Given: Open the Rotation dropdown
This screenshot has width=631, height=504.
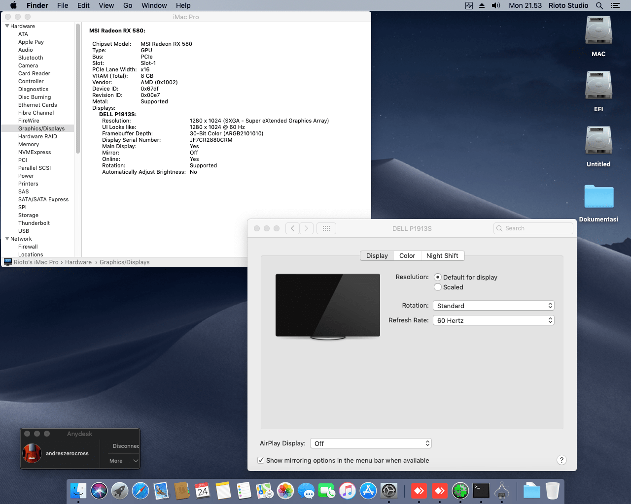Looking at the screenshot, I should 493,306.
